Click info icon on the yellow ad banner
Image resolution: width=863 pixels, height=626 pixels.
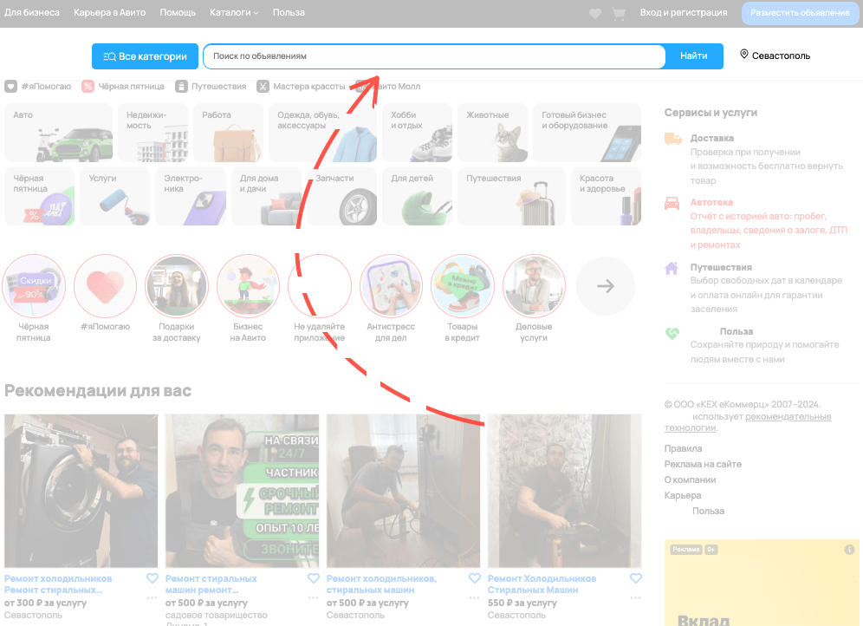[849, 550]
